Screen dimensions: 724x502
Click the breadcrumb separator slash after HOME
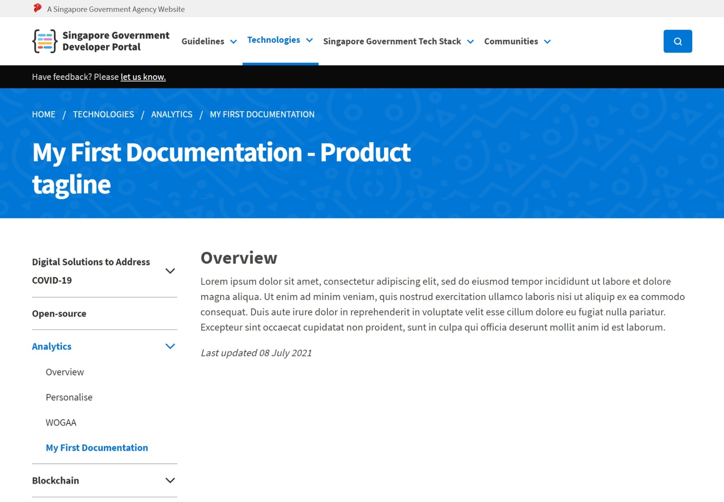pyautogui.click(x=64, y=114)
